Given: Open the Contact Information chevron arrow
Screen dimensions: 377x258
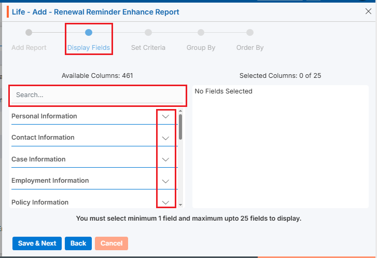Looking at the screenshot, I should (x=166, y=138).
